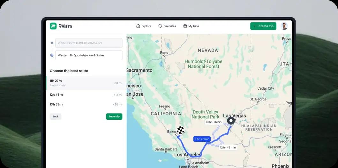Open the My trips tab
The width and height of the screenshot is (338, 168).
[191, 26]
